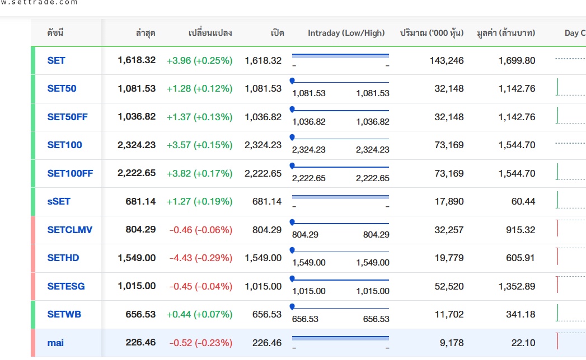This screenshot has height=360, width=586.
Task: Select value 915.32 in SETCLMV row
Action: [521, 230]
